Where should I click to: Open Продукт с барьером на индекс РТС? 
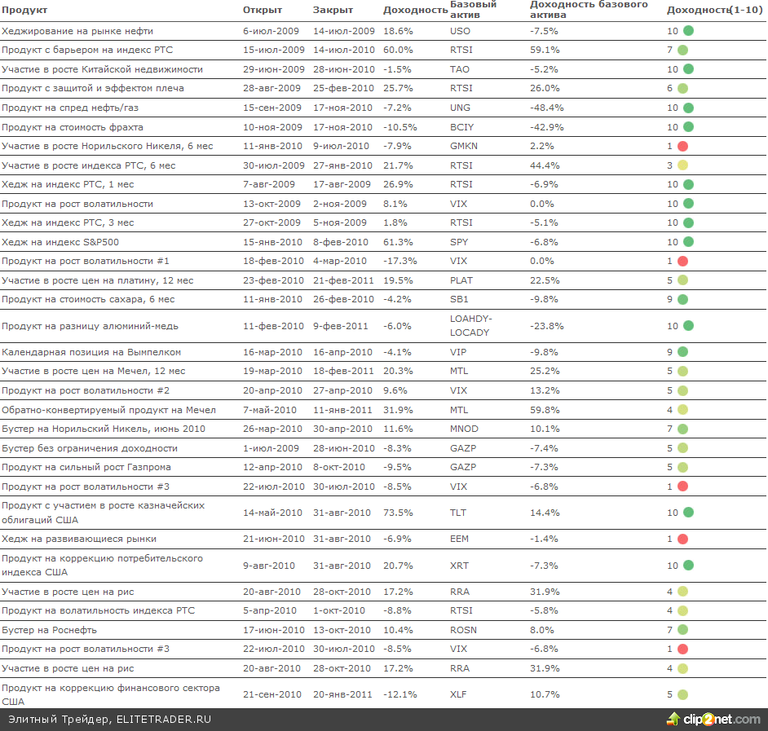pyautogui.click(x=87, y=50)
